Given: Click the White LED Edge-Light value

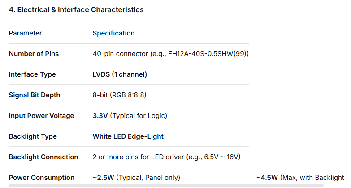Looking at the screenshot, I should 128,136.
